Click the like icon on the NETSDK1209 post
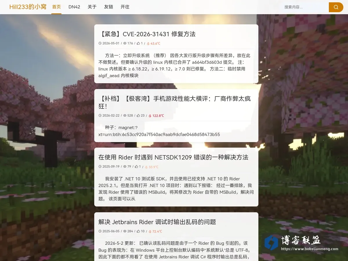Image resolution: width=348 pixels, height=261 pixels. [x=137, y=167]
